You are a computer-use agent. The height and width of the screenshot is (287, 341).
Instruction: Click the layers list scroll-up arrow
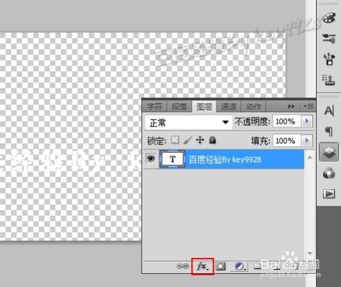point(310,158)
